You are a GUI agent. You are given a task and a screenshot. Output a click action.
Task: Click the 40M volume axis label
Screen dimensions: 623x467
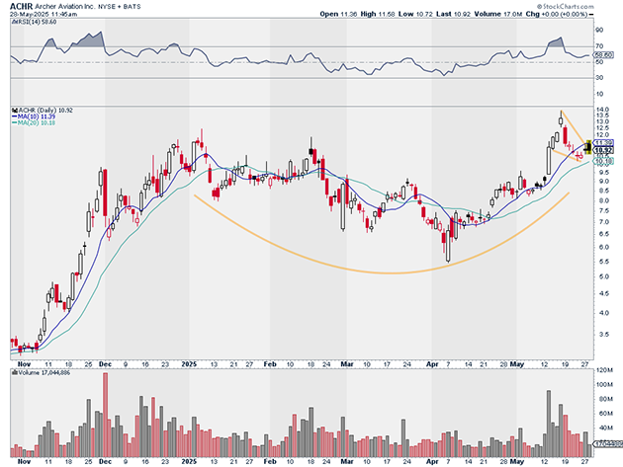(x=602, y=428)
